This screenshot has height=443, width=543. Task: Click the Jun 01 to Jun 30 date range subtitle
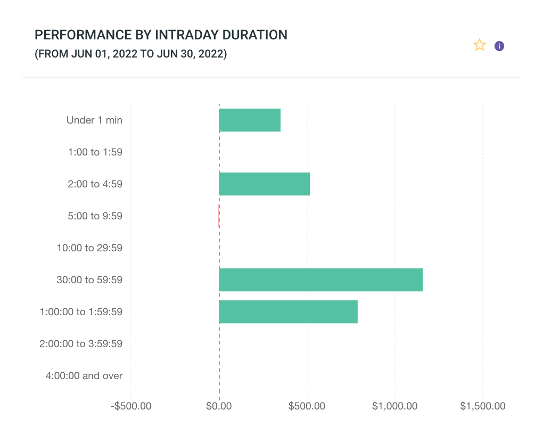pyautogui.click(x=131, y=54)
